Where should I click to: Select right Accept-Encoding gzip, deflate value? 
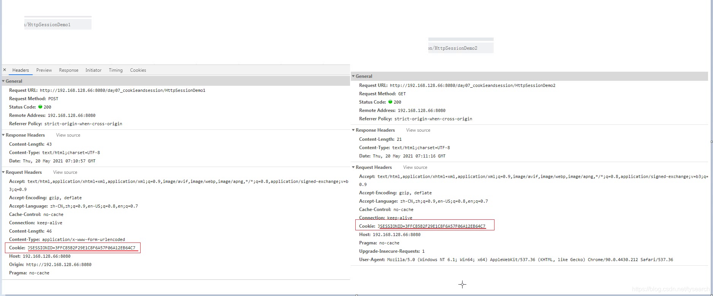(x=415, y=193)
